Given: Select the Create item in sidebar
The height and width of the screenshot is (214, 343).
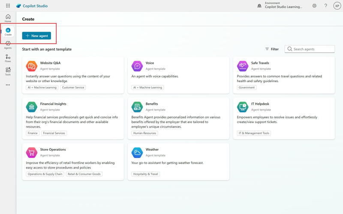Looking at the screenshot, I should pos(8,32).
